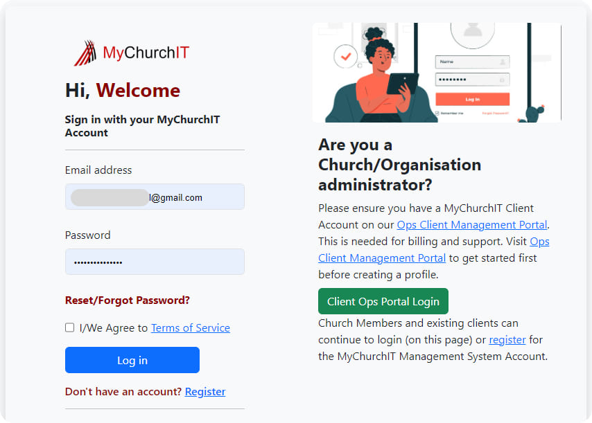This screenshot has height=423, width=592.
Task: Open the Register link below Log in
Action: (x=205, y=392)
